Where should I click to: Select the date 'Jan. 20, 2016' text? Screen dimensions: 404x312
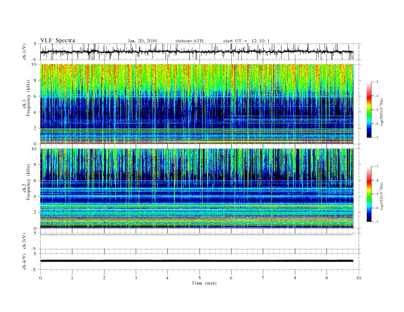point(142,41)
